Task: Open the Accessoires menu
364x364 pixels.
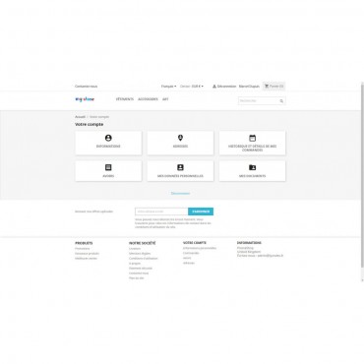Action: click(x=148, y=99)
